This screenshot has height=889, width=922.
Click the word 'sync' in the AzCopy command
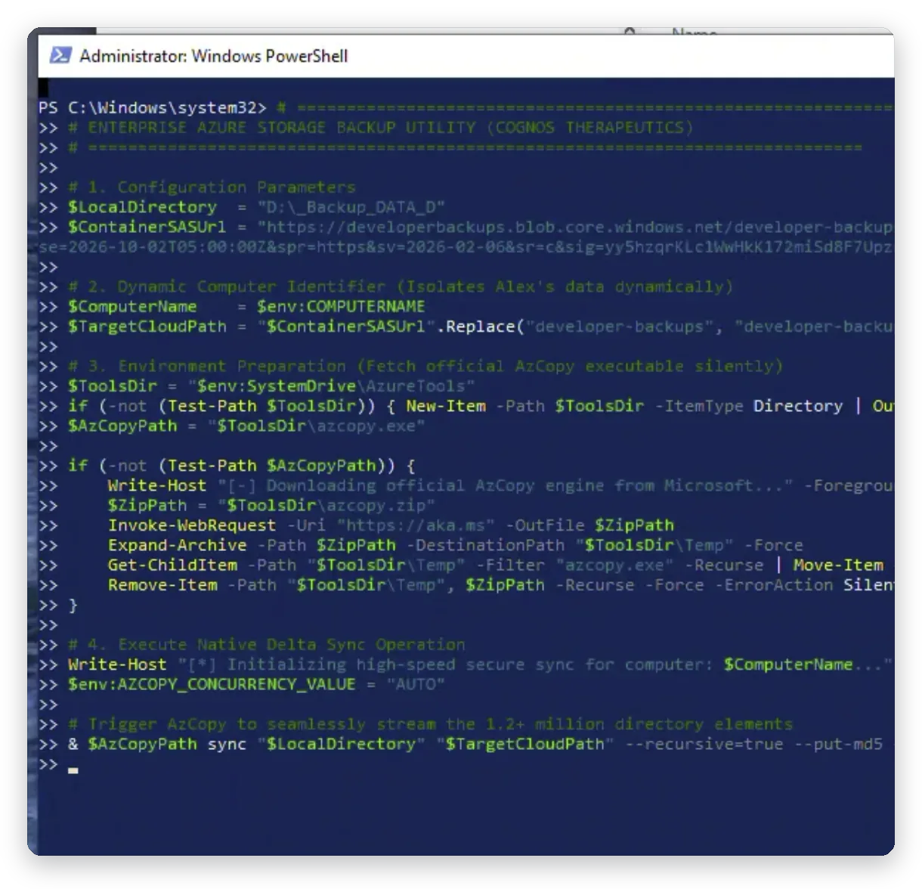click(227, 744)
